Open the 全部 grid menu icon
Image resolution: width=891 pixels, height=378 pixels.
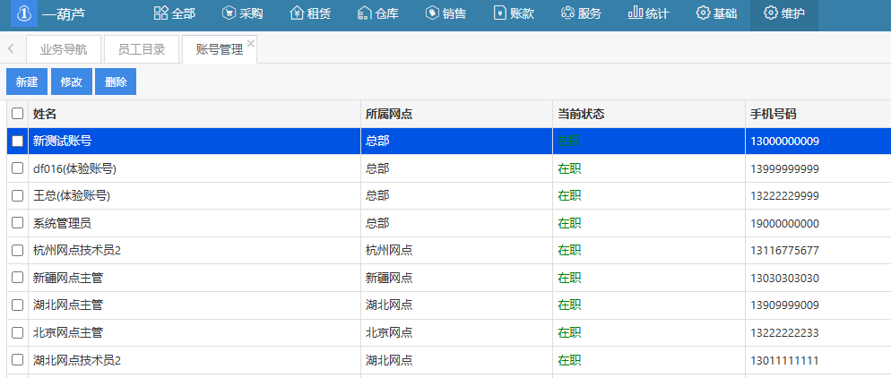(161, 13)
